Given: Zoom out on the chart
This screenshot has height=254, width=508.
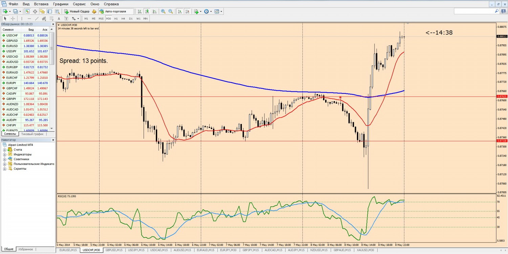Looking at the screenshot, I should pos(171,11).
